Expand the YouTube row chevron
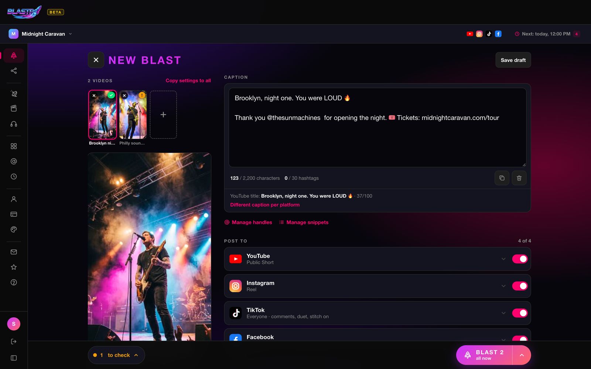591x369 pixels. point(503,259)
